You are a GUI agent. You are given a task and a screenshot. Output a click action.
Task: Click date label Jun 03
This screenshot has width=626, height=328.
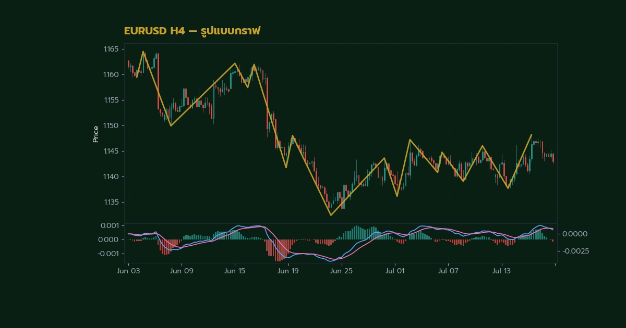[128, 271]
